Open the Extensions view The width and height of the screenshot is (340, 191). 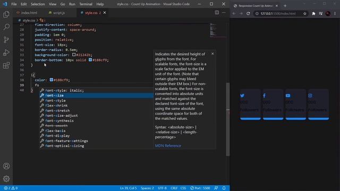6,65
